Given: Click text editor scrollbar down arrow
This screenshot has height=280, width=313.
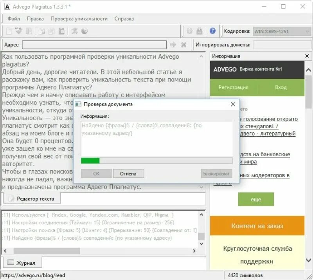Looking at the screenshot, I should 201,187.
